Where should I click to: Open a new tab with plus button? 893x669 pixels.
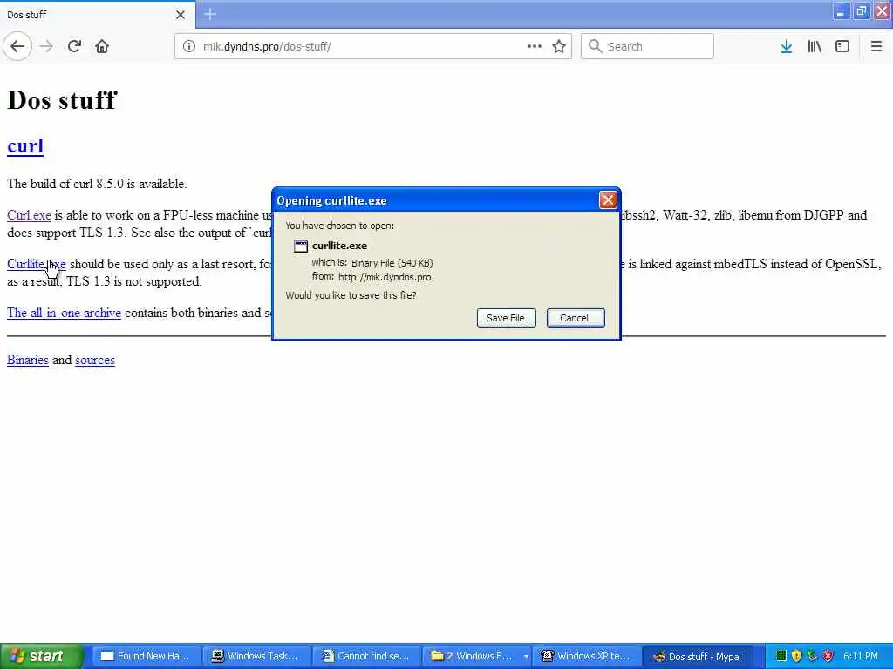pyautogui.click(x=210, y=14)
